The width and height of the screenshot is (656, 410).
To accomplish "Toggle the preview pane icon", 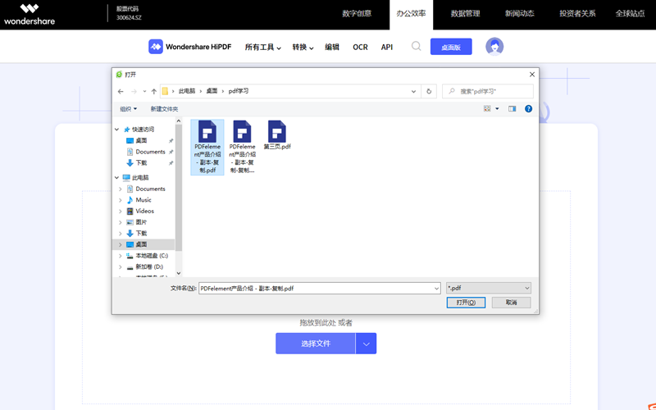I will 512,108.
